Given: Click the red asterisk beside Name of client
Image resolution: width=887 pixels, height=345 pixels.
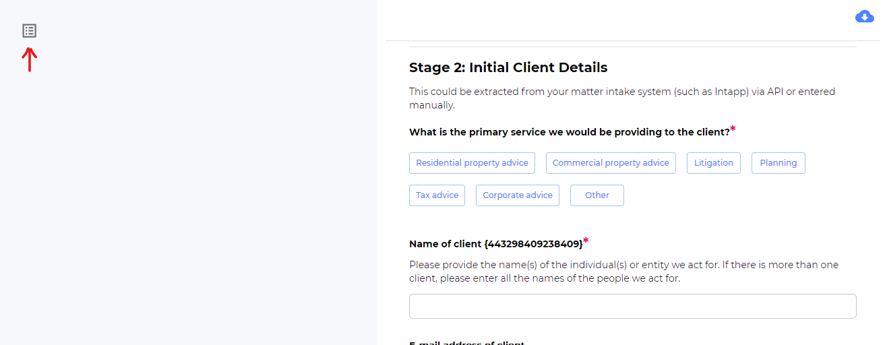Looking at the screenshot, I should (586, 241).
